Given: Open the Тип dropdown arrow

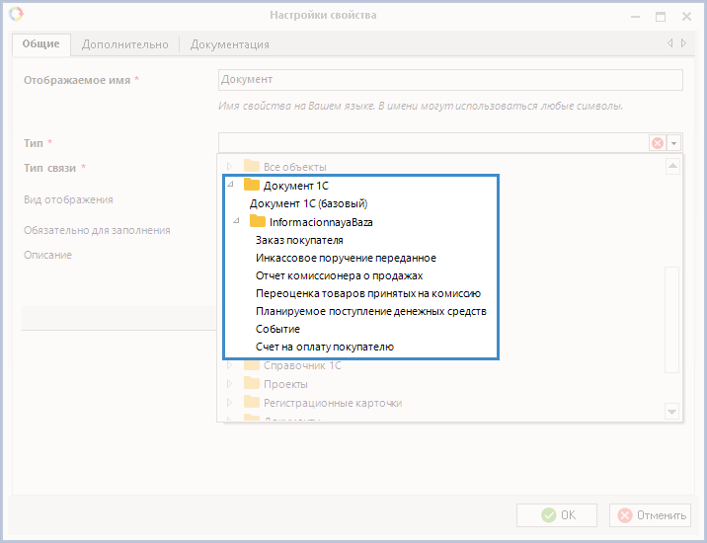Looking at the screenshot, I should pyautogui.click(x=673, y=143).
